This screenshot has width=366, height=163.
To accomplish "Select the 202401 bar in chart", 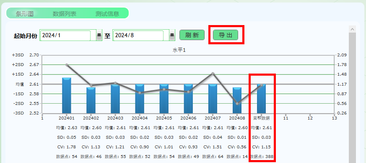I will tap(67, 95).
